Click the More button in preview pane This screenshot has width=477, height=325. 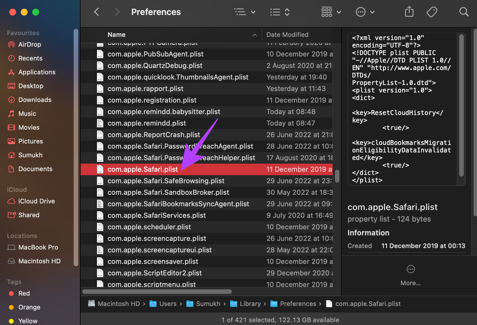tap(411, 275)
